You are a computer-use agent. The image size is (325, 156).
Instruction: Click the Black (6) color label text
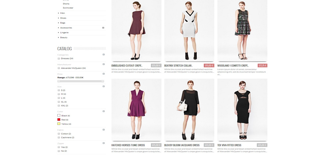[66, 116]
